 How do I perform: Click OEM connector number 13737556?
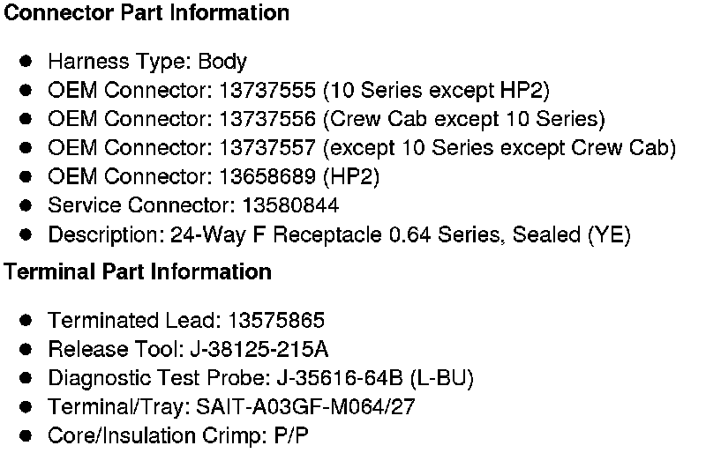(268, 119)
